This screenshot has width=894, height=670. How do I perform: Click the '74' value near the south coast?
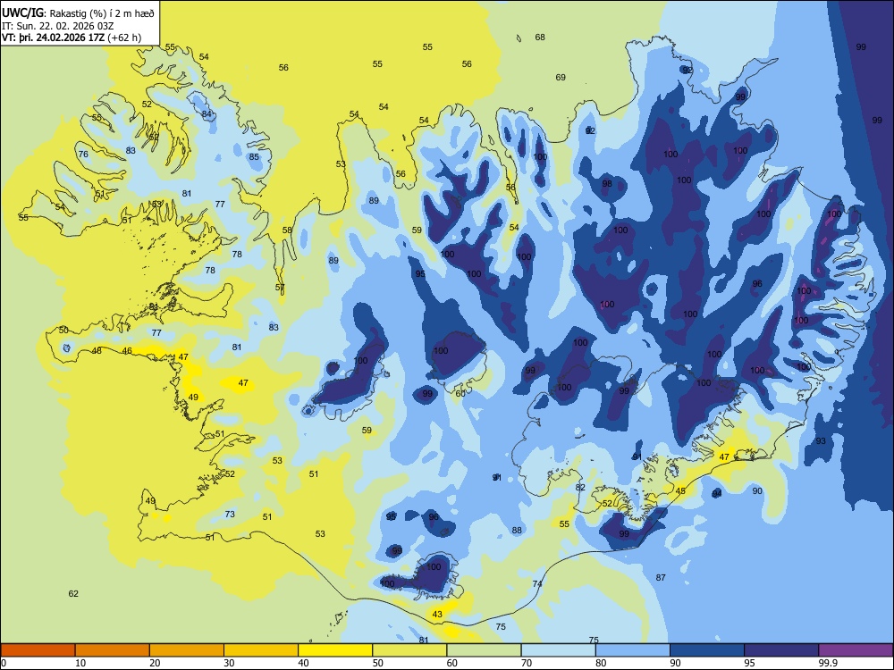click(x=537, y=583)
